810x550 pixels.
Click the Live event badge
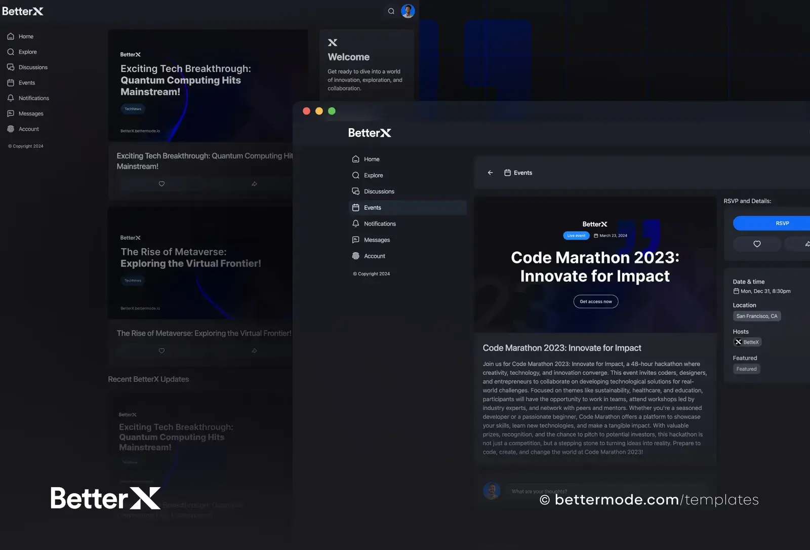click(x=576, y=235)
